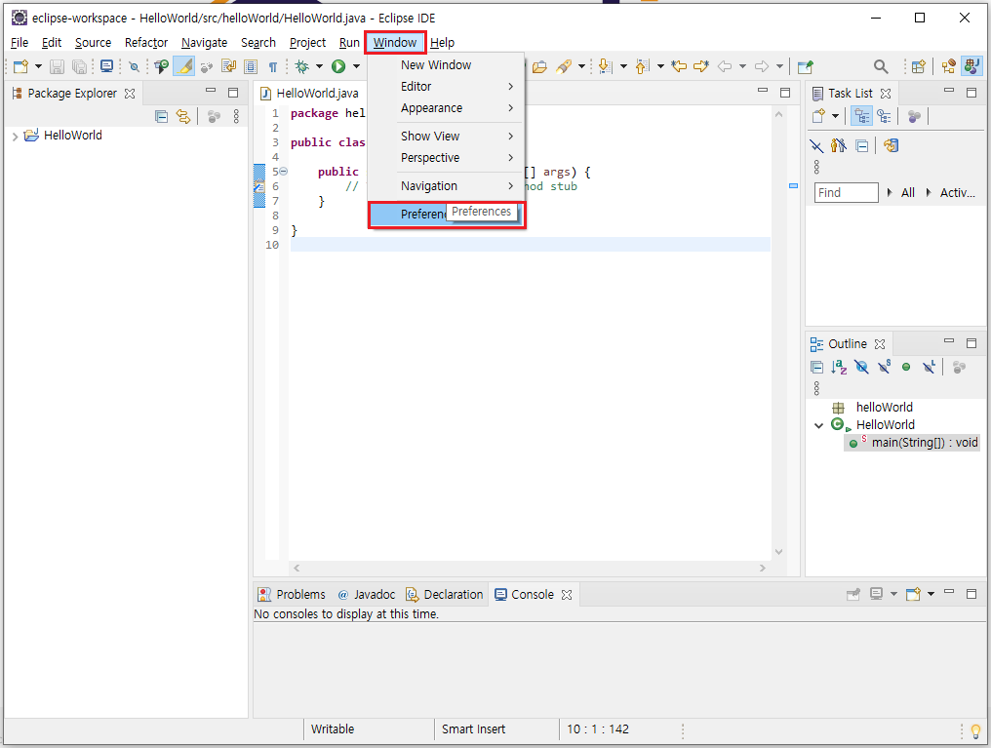Expand the Show View submenu
The height and width of the screenshot is (748, 991).
pos(446,136)
